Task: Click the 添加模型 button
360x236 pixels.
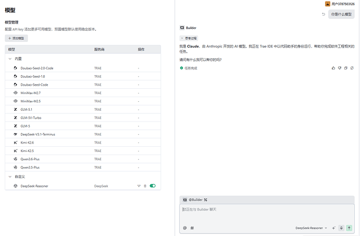Action: 16,38
